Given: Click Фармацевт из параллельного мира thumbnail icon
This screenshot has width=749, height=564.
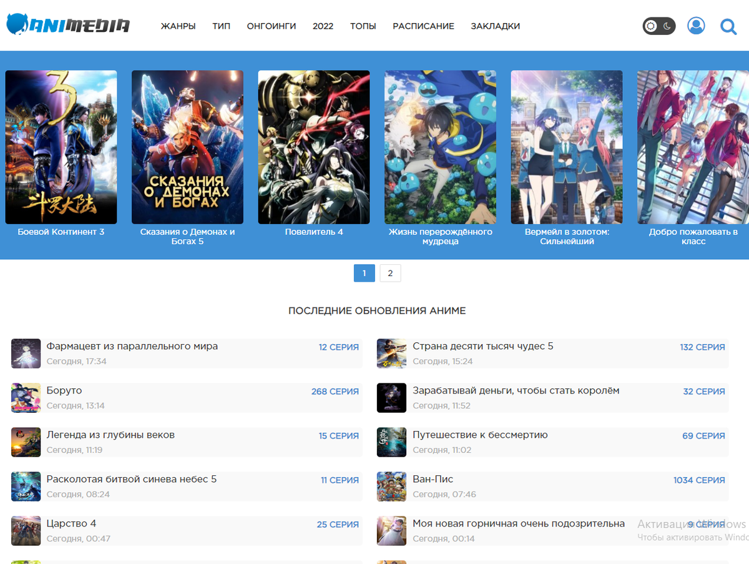Looking at the screenshot, I should [x=26, y=354].
